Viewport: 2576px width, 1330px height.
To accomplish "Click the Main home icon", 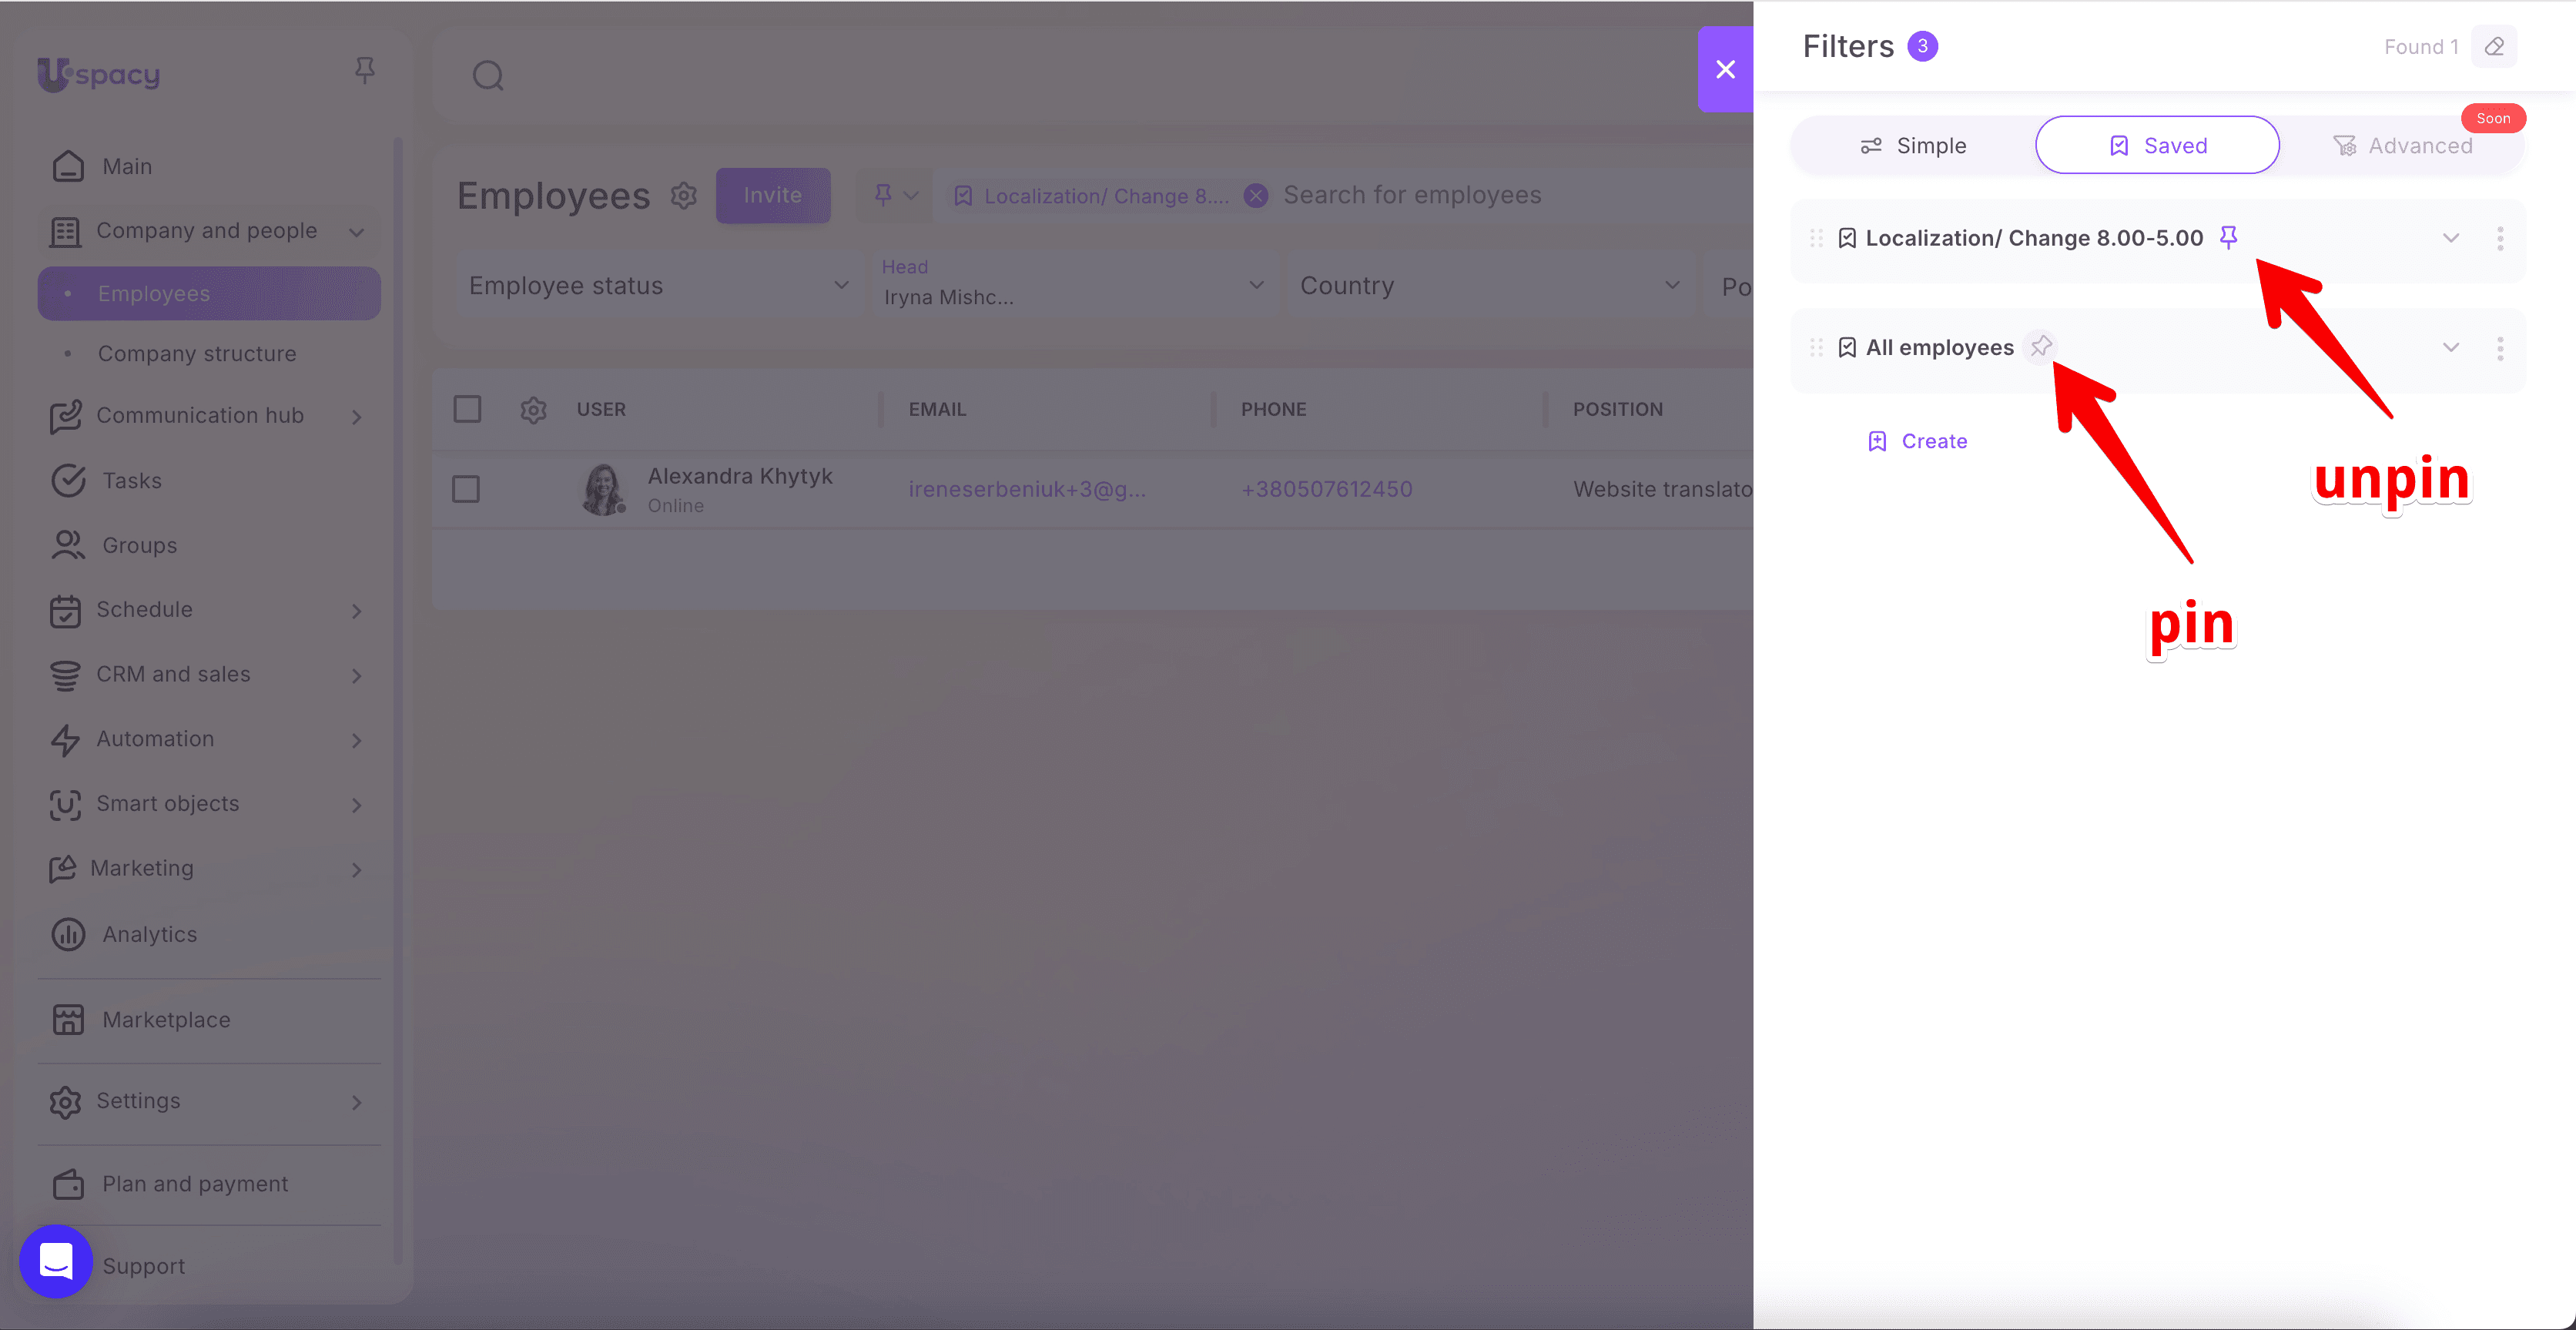I will [68, 166].
